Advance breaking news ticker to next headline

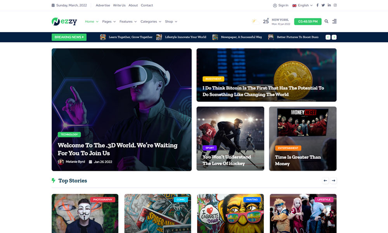coord(334,37)
